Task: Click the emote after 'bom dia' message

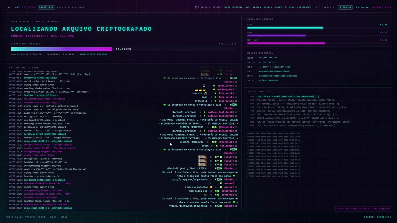Action: pos(205,93)
